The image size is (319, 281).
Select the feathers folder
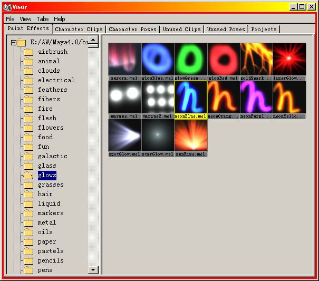(52, 90)
